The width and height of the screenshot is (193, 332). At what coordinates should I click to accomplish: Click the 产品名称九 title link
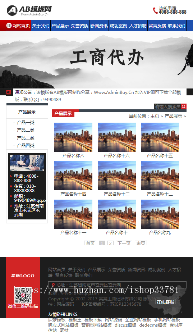[x=160, y=233]
